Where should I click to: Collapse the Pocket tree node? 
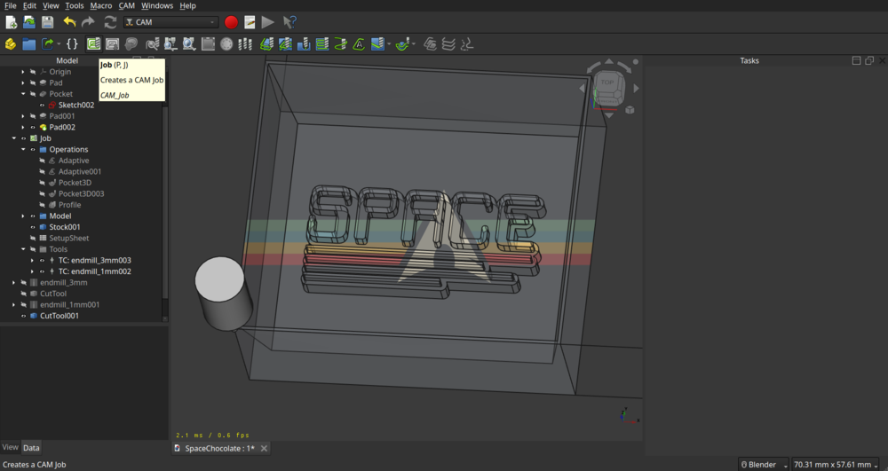[x=23, y=94]
